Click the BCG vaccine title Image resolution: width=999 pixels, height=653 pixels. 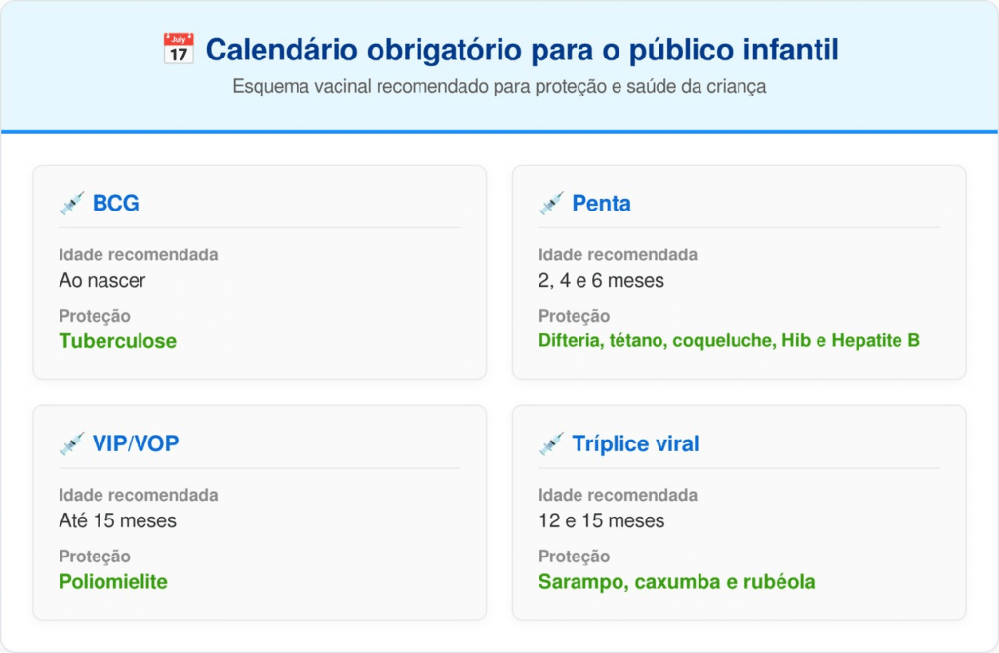tap(116, 204)
